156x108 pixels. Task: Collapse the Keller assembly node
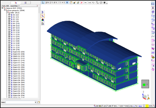click(7, 12)
